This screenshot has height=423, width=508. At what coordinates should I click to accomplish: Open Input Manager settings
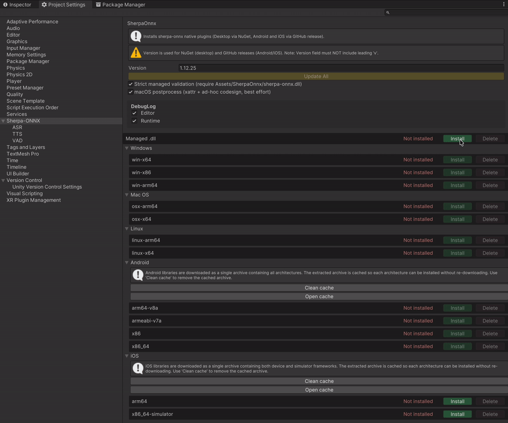23,48
